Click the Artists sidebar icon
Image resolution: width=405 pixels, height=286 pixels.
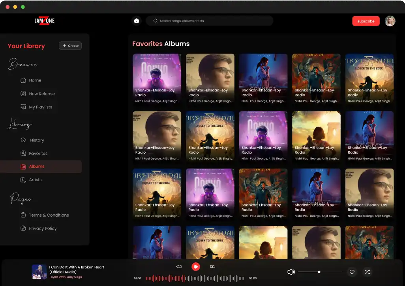pyautogui.click(x=23, y=180)
